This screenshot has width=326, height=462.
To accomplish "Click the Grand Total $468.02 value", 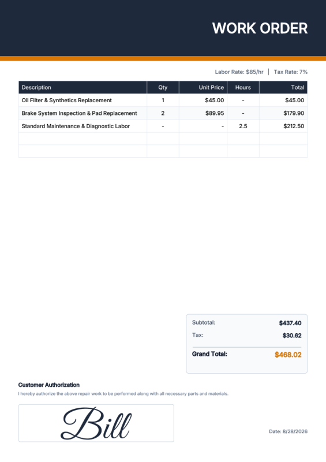I will point(288,355).
